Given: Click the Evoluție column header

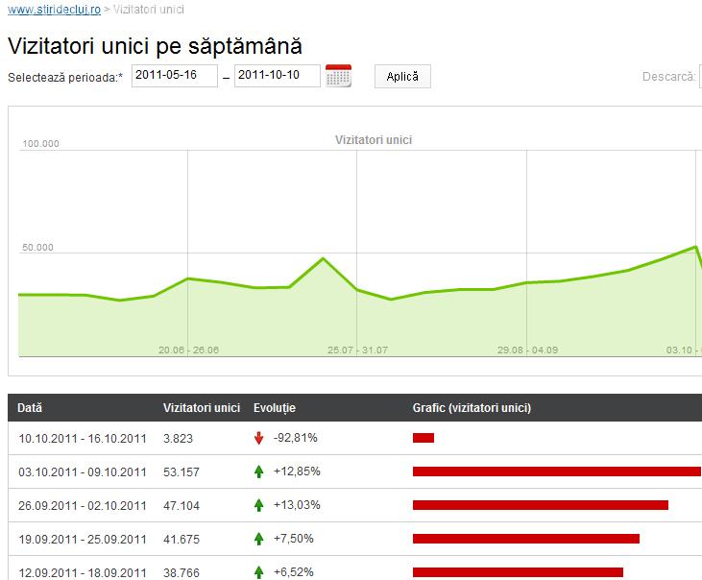Looking at the screenshot, I should [x=275, y=408].
